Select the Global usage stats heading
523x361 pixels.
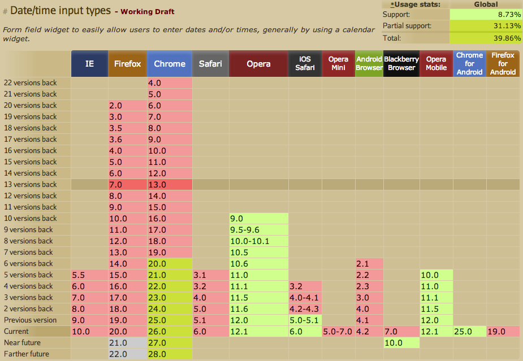486,5
